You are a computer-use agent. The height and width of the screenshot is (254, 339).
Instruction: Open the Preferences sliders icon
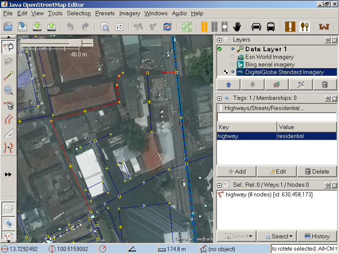119,27
